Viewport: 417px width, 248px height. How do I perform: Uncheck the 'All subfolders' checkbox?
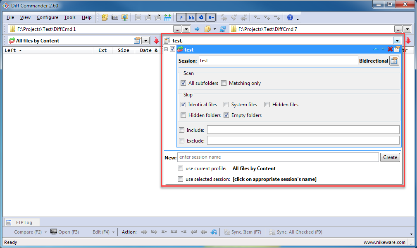point(183,83)
